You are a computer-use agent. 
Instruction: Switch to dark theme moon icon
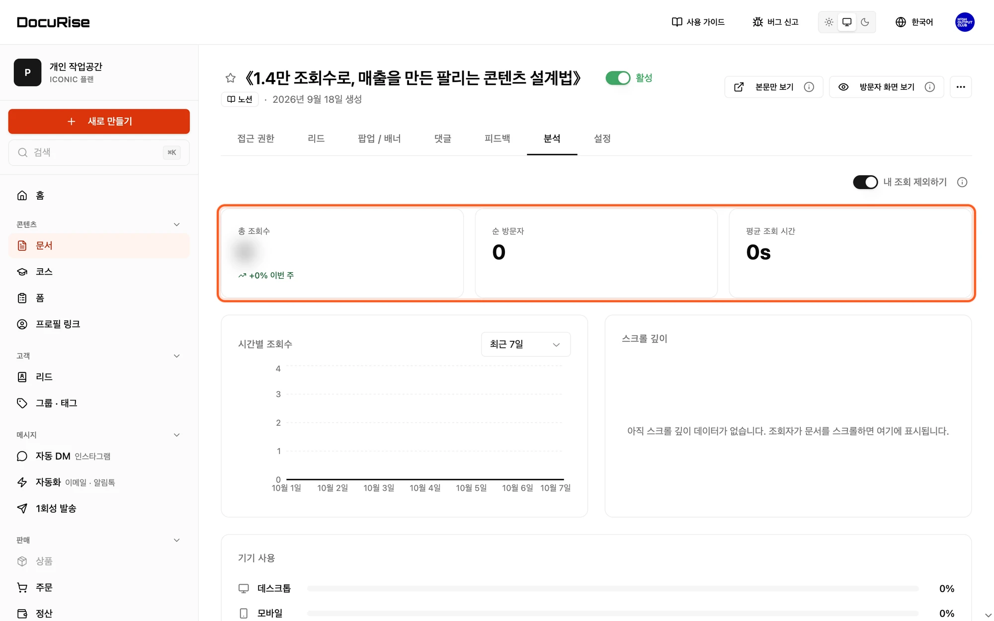pos(865,22)
